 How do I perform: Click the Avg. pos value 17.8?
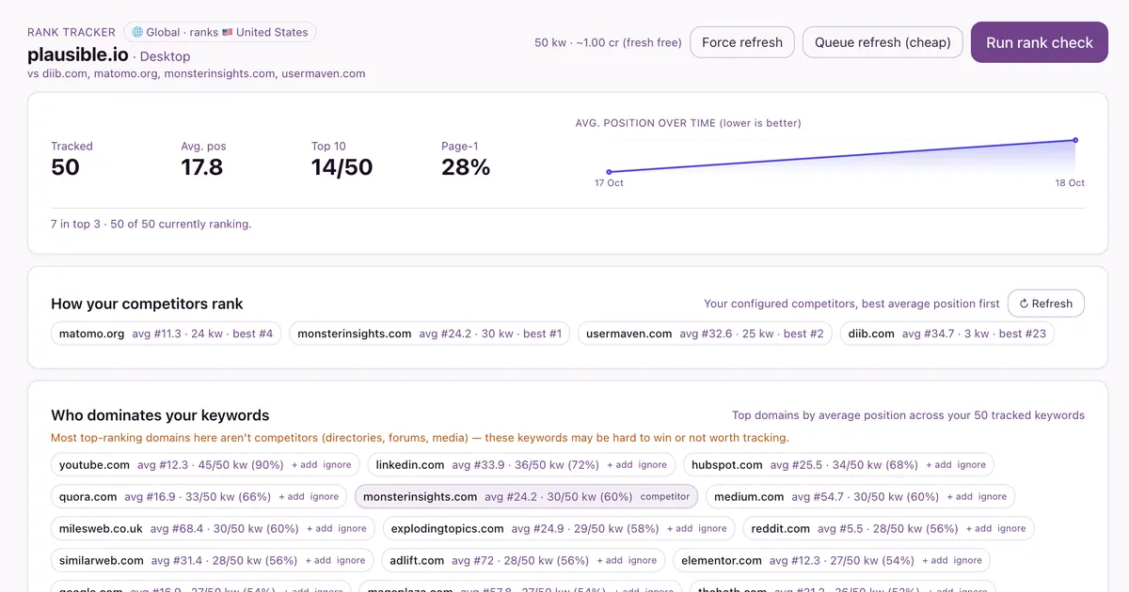202,167
